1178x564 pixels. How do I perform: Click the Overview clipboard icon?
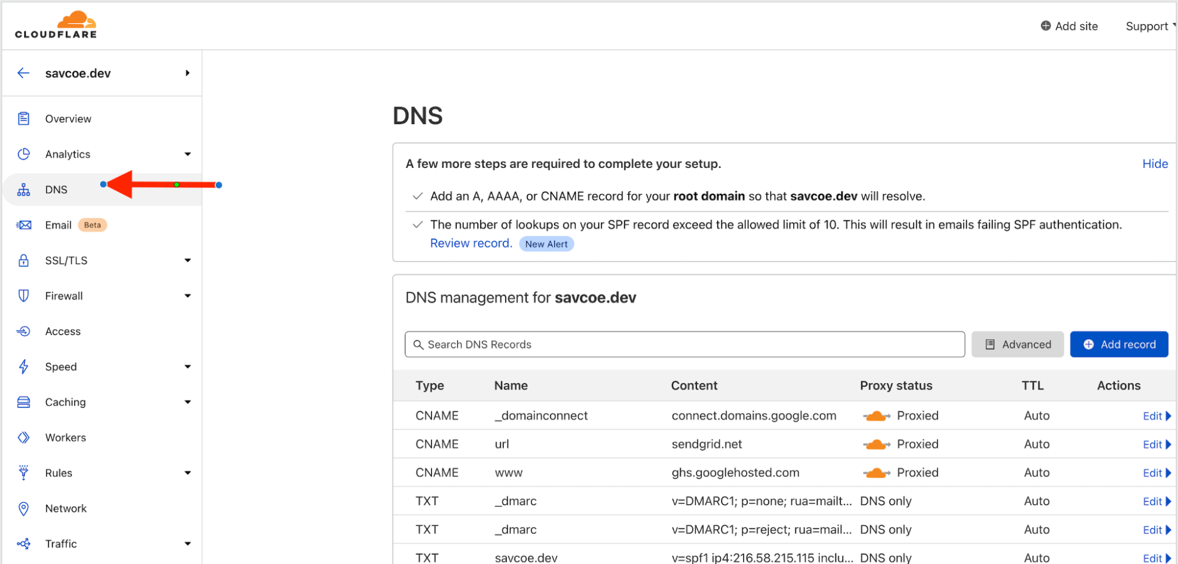(x=24, y=118)
